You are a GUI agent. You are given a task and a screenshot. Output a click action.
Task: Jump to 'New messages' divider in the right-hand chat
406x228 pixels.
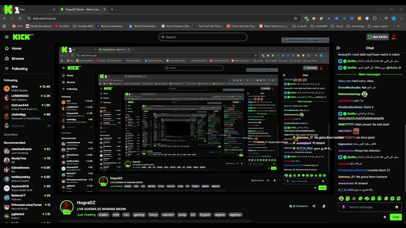tap(370, 74)
